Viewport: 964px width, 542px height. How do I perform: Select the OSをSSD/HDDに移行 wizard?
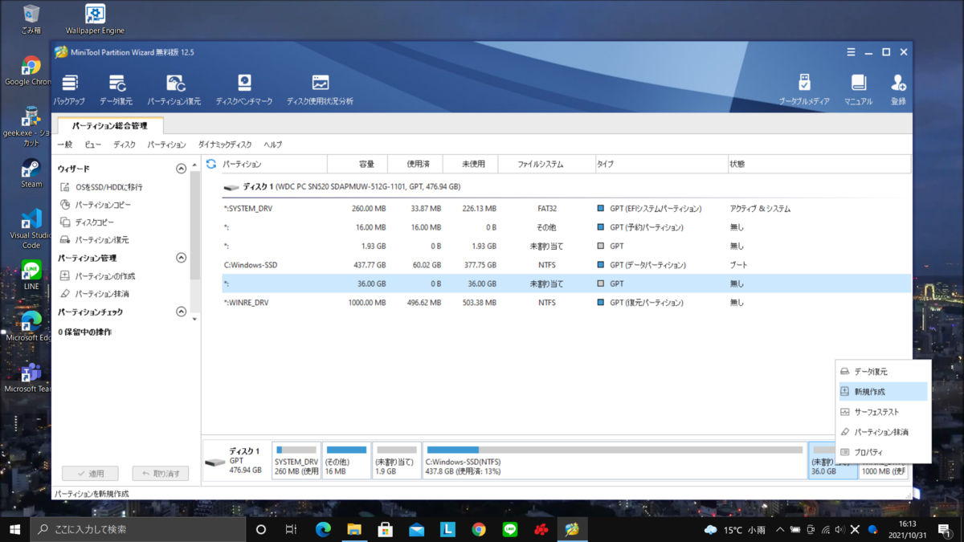(102, 187)
